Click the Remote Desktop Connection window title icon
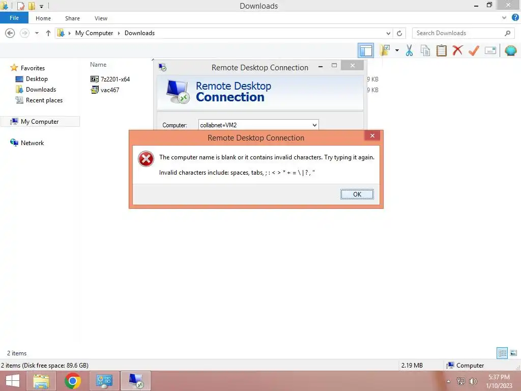 click(162, 68)
